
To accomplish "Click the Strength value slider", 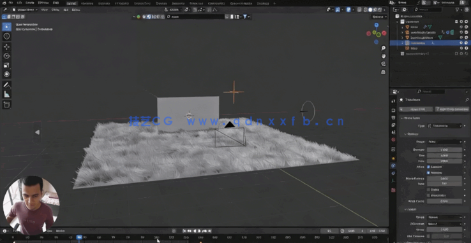I will pos(445,149).
